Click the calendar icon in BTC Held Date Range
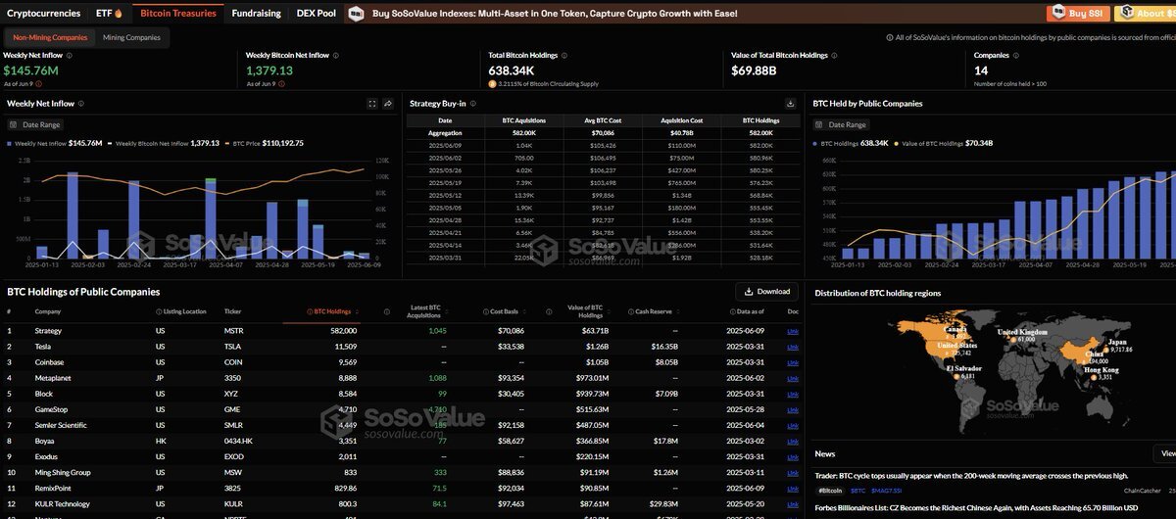 click(x=820, y=124)
